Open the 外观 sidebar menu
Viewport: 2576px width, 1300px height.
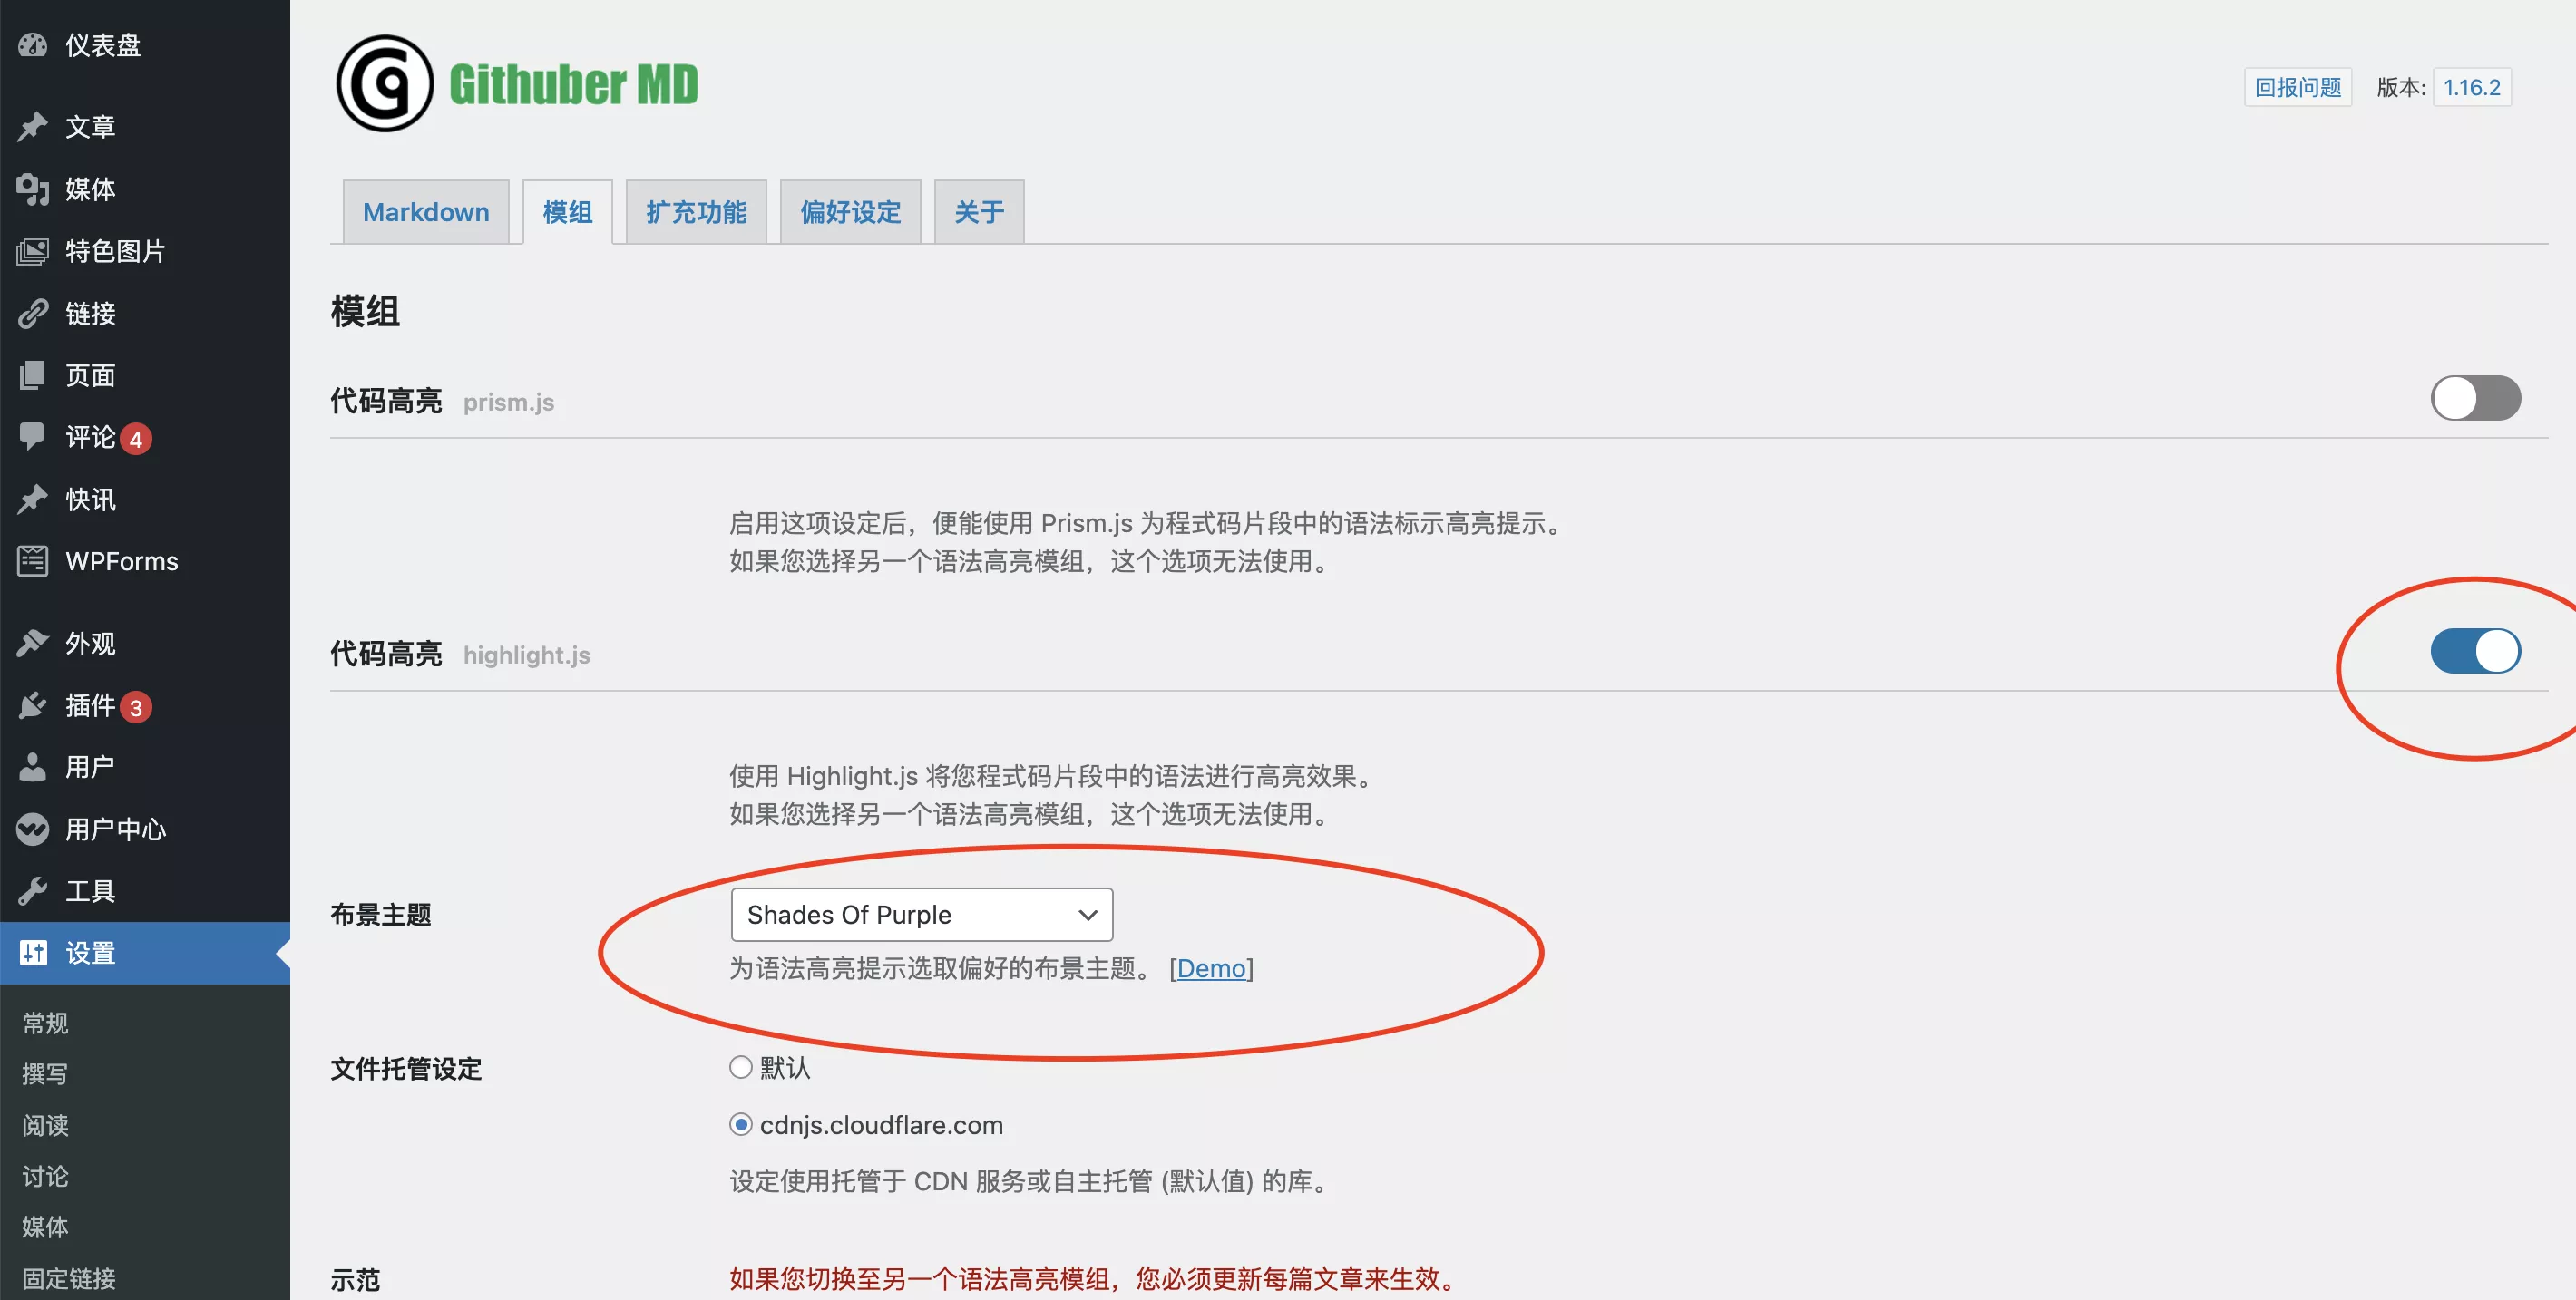click(90, 644)
